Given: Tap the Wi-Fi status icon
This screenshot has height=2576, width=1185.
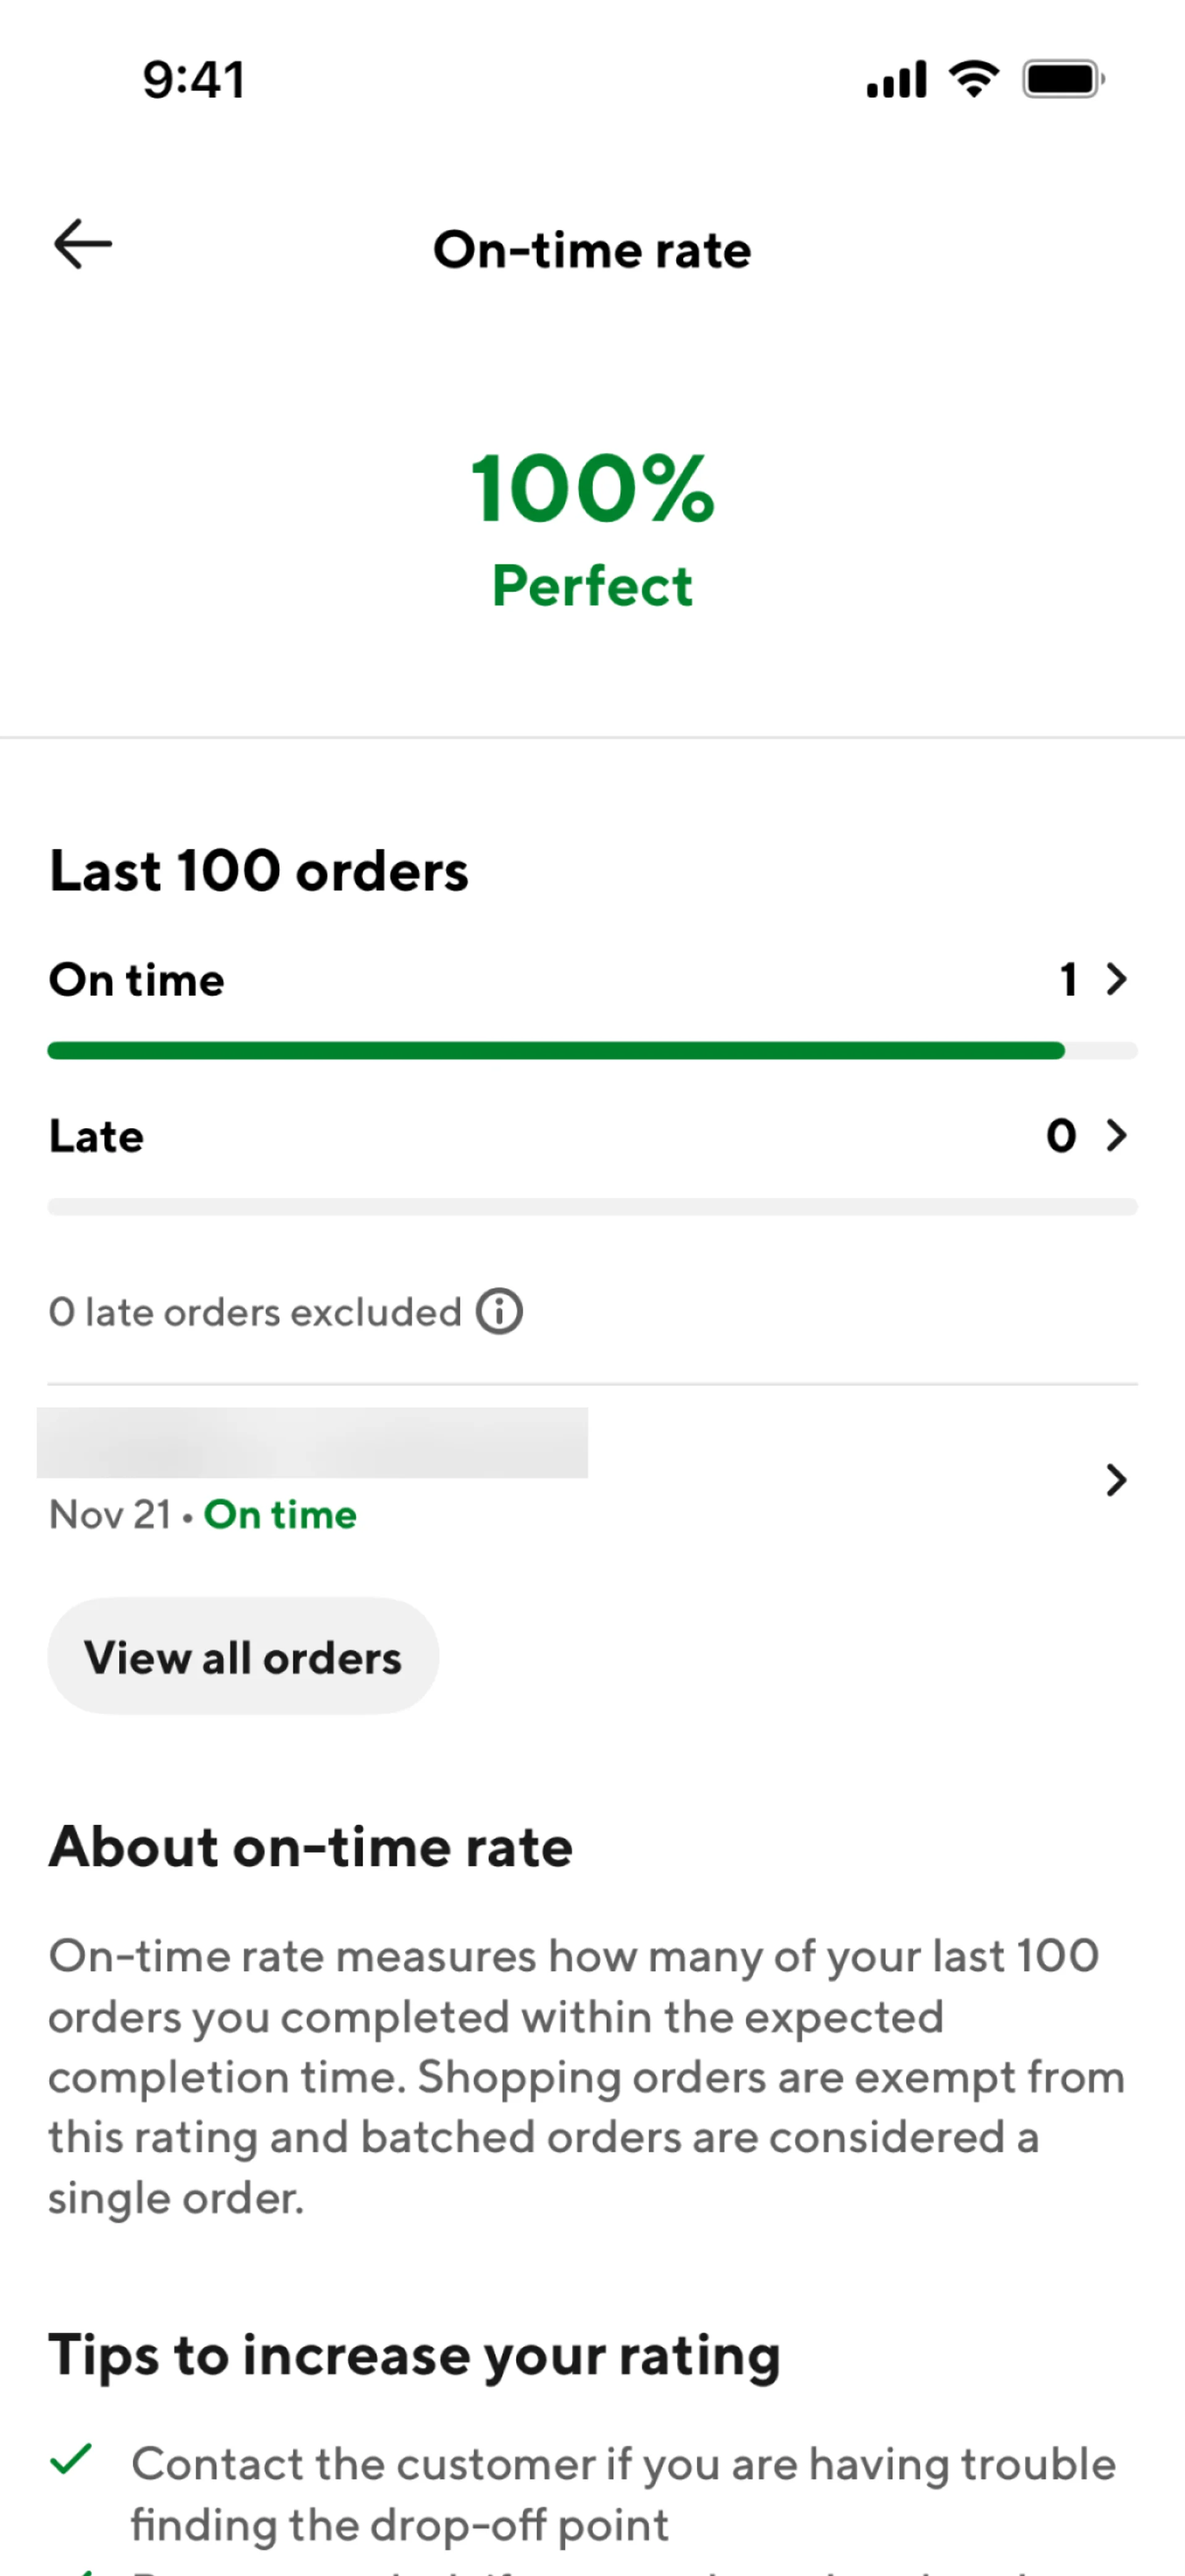Looking at the screenshot, I should click(974, 79).
